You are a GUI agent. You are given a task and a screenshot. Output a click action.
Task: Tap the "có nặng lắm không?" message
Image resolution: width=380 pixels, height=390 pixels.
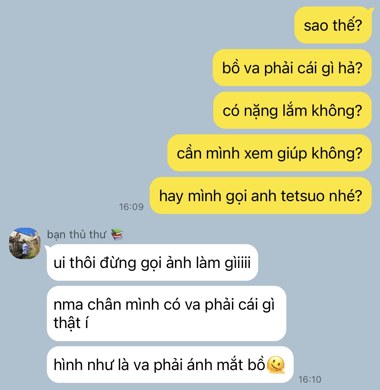tap(292, 110)
